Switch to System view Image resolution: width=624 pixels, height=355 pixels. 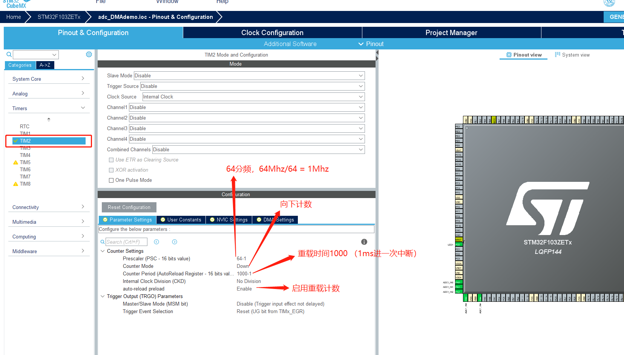coord(572,55)
